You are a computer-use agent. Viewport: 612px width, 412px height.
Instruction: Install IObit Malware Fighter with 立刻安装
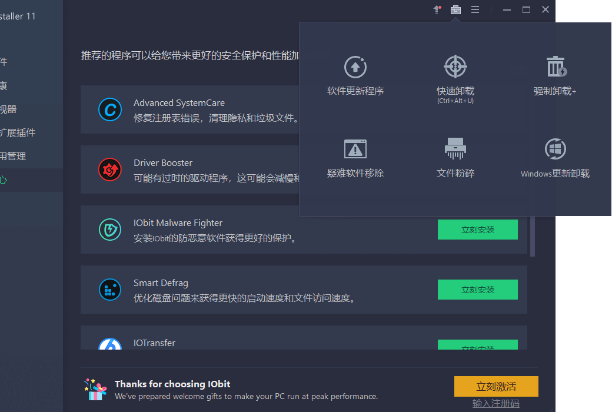pyautogui.click(x=478, y=230)
